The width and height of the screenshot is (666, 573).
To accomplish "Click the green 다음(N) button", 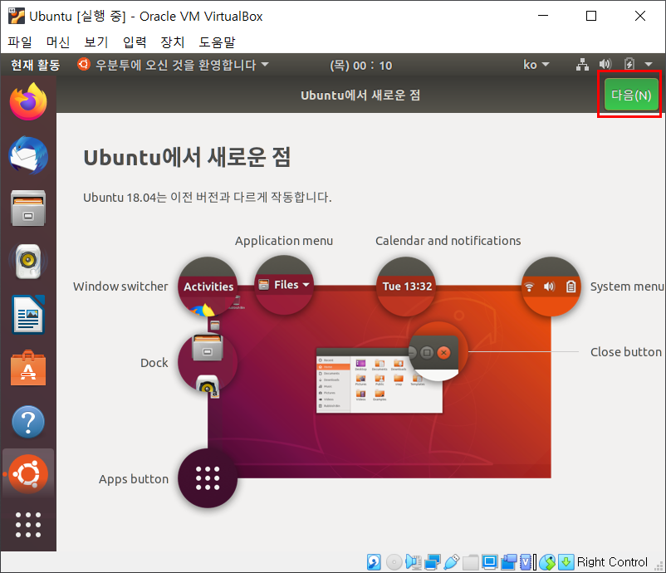I will click(631, 95).
